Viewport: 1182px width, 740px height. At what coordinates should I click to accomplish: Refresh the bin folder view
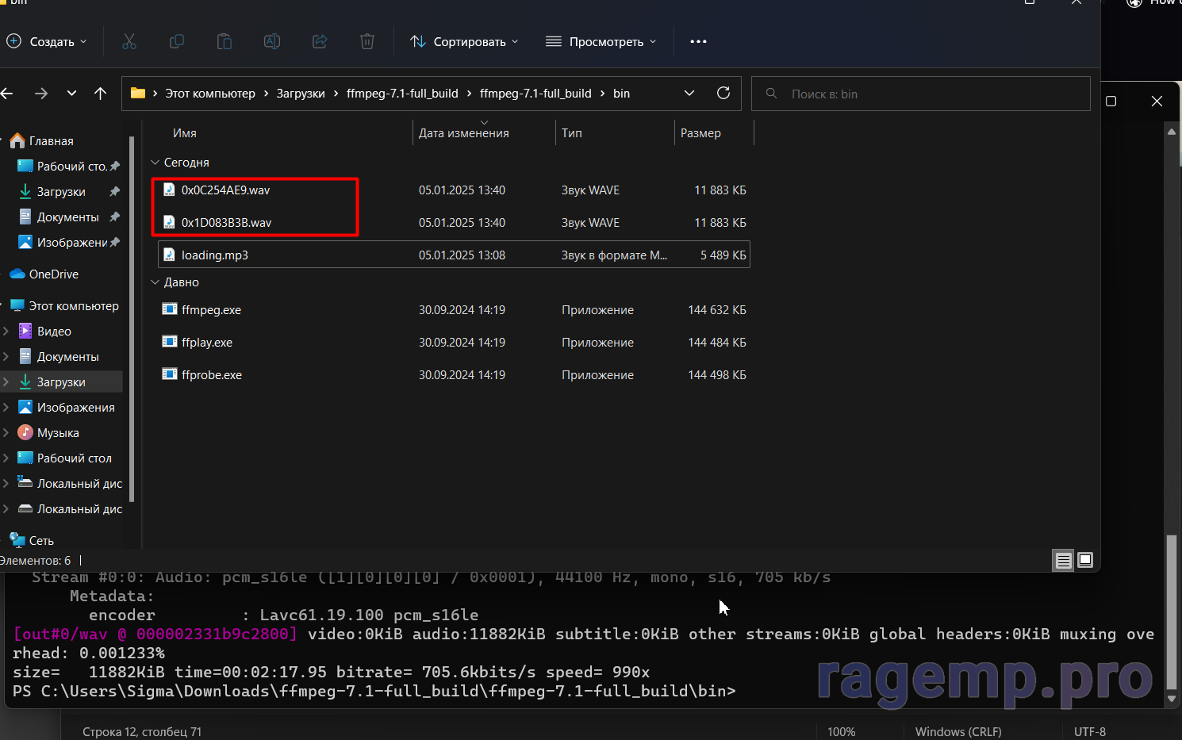723,94
